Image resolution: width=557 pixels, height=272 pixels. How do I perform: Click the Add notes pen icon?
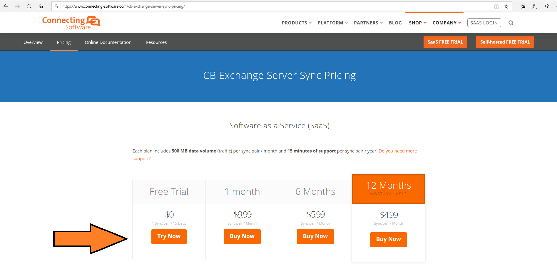[x=535, y=6]
